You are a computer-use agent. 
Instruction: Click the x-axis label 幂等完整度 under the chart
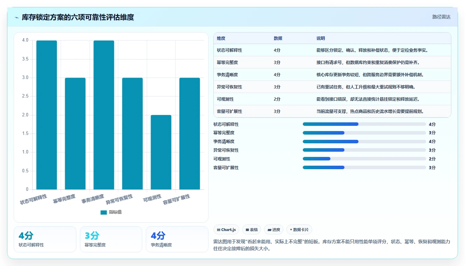point(64,199)
